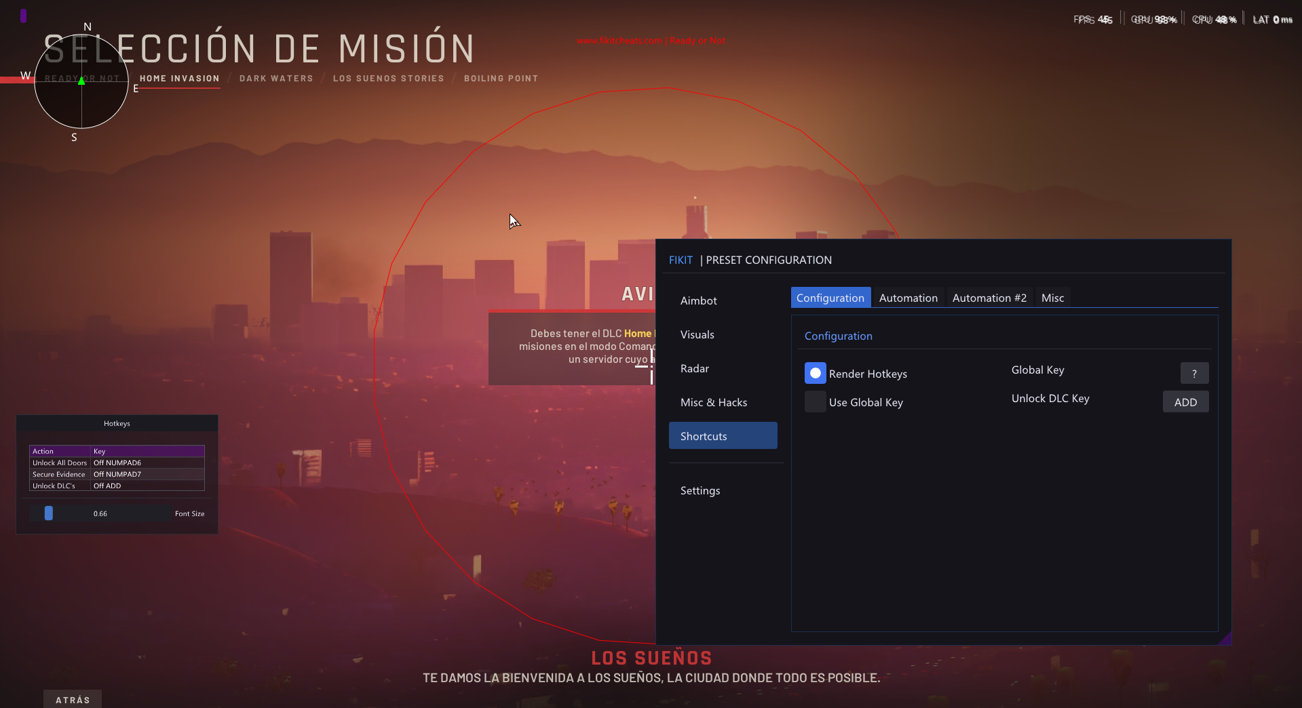
Task: Open the Automation #2 tab
Action: point(989,297)
